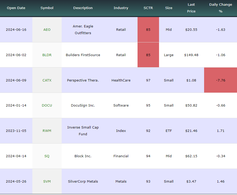
Task: Click the $50.82 last price
Action: (191, 105)
